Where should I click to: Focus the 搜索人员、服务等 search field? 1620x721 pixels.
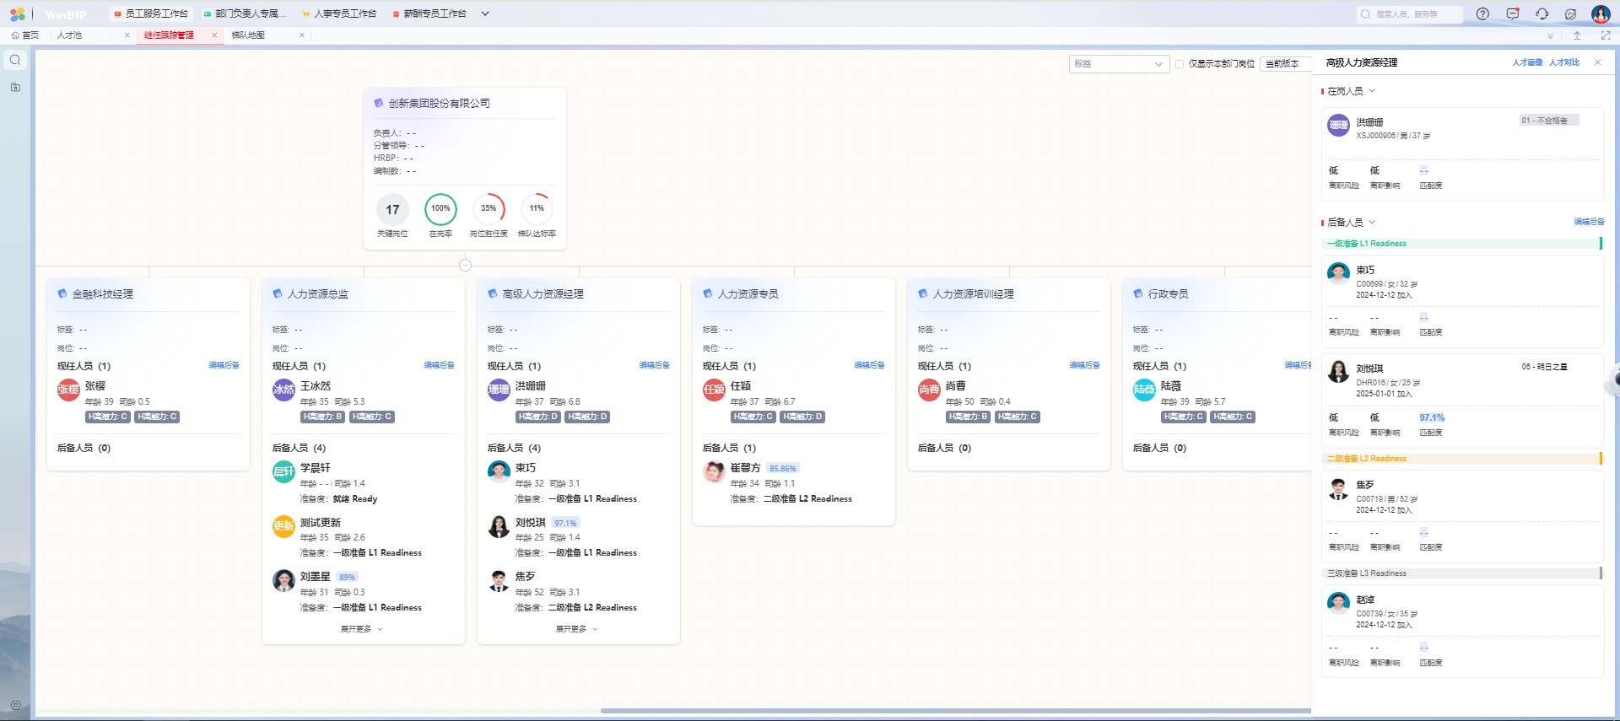click(1410, 14)
